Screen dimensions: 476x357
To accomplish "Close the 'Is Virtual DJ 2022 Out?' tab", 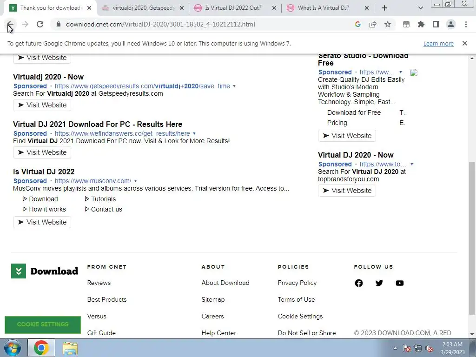I will tap(274, 8).
